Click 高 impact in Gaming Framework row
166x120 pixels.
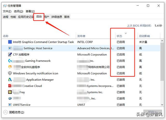[x=140, y=61]
